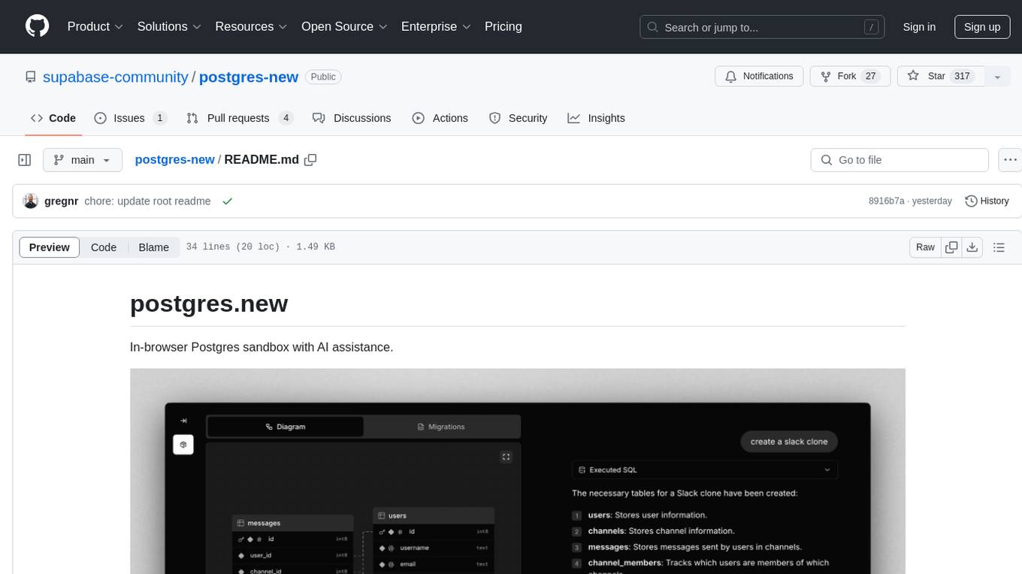Viewport: 1022px width, 574px height.
Task: Switch to the Code view
Action: [x=104, y=247]
